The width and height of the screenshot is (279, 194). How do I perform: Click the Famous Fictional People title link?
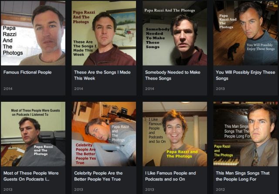tap(27, 72)
